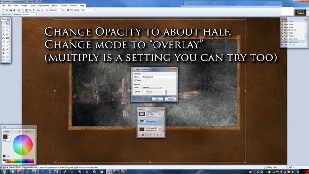Select the Recolor tool
The image size is (309, 174).
coord(7,49)
